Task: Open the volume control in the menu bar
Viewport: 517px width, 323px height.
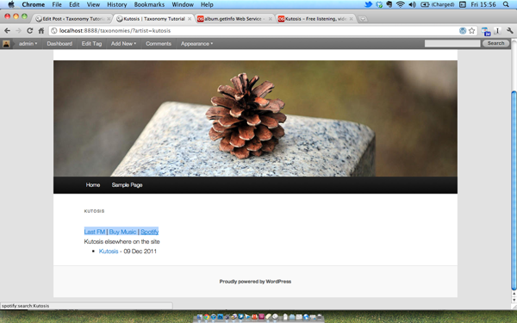Action: coord(412,4)
